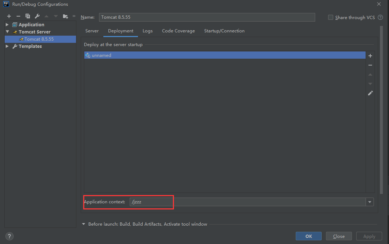Move configuration up arrow in toolbar

46,16
